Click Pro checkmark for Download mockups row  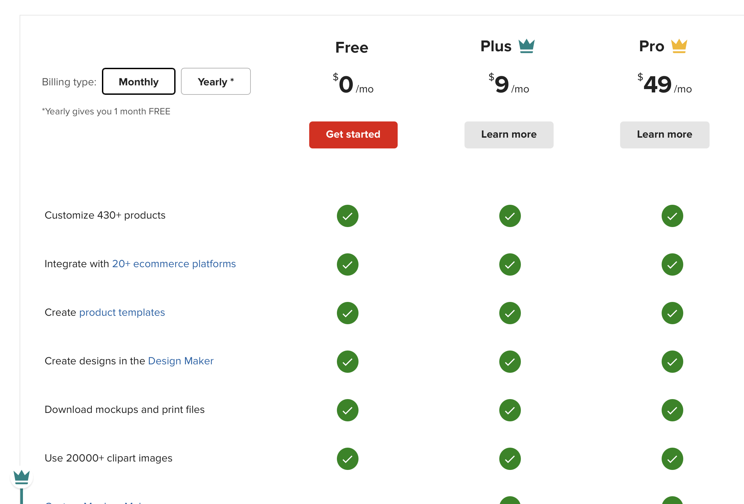(672, 410)
